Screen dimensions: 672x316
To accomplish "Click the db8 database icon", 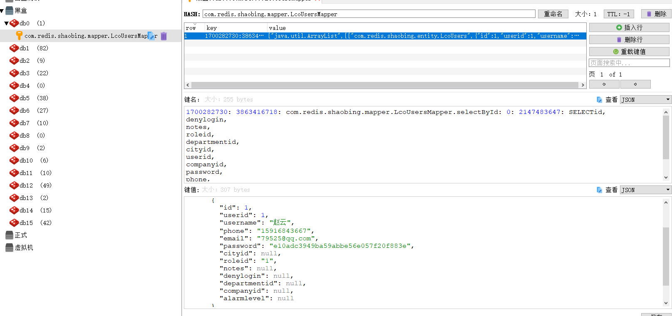I will pyautogui.click(x=14, y=136).
